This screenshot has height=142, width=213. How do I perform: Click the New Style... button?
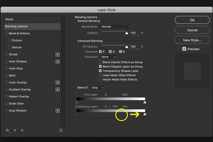click(192, 40)
